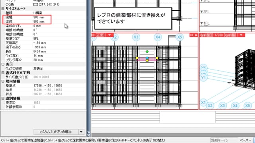Click the X2 grid bubble in front view

point(114,37)
